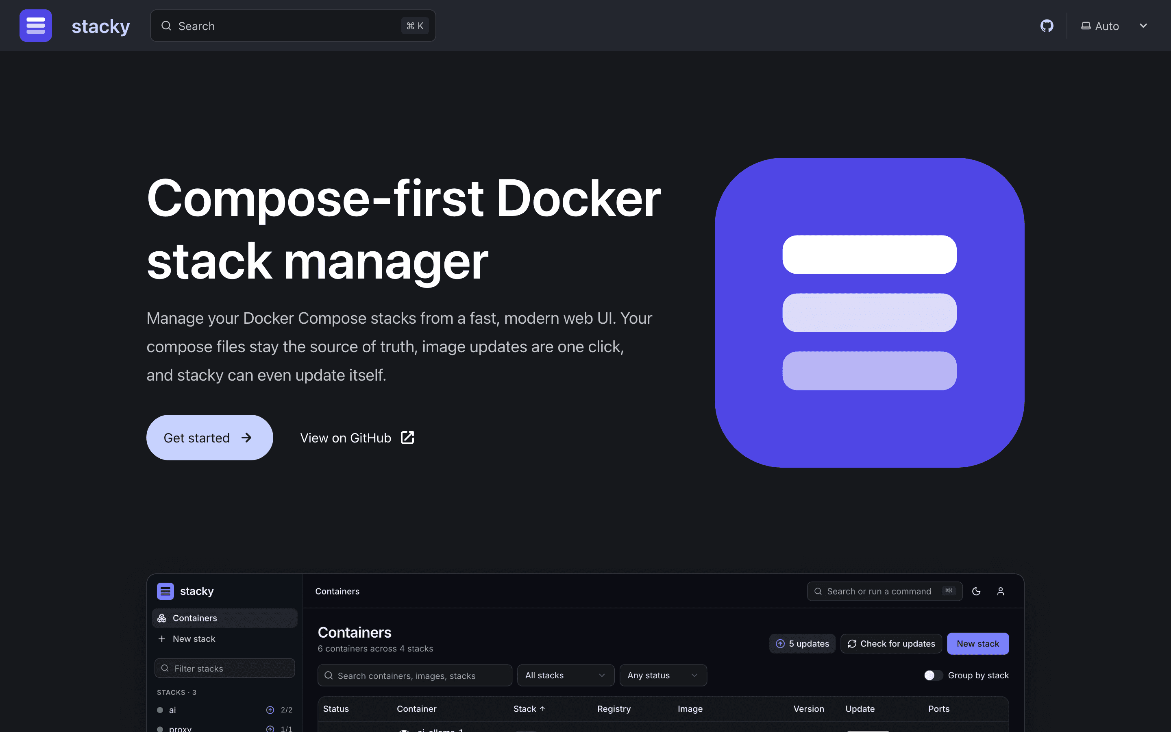Viewport: 1171px width, 732px height.
Task: Click the large stacky hero logo image
Action: [x=869, y=312]
